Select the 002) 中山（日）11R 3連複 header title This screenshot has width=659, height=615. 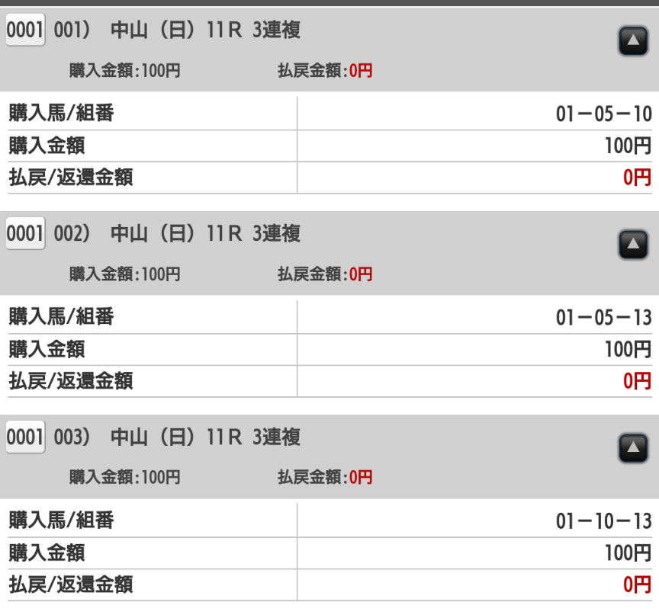tap(177, 234)
